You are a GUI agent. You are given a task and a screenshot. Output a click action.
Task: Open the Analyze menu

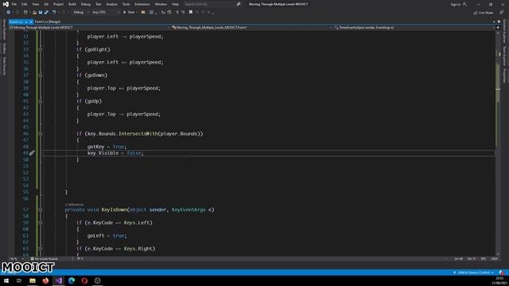tap(111, 4)
